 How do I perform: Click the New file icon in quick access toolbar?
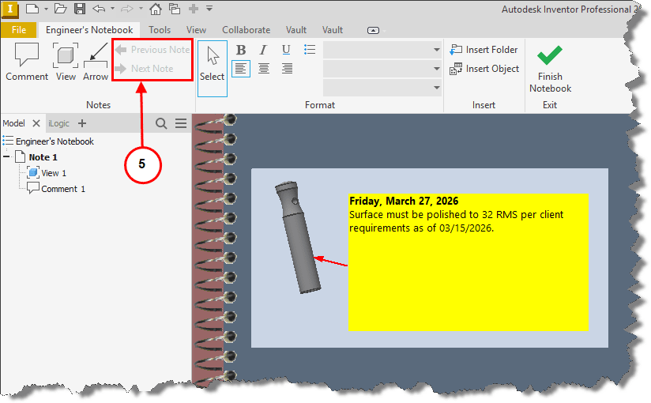click(32, 9)
